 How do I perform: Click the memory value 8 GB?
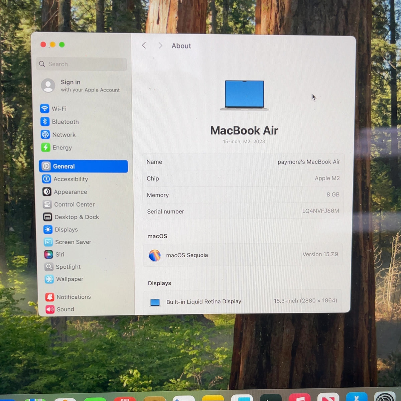[333, 194]
